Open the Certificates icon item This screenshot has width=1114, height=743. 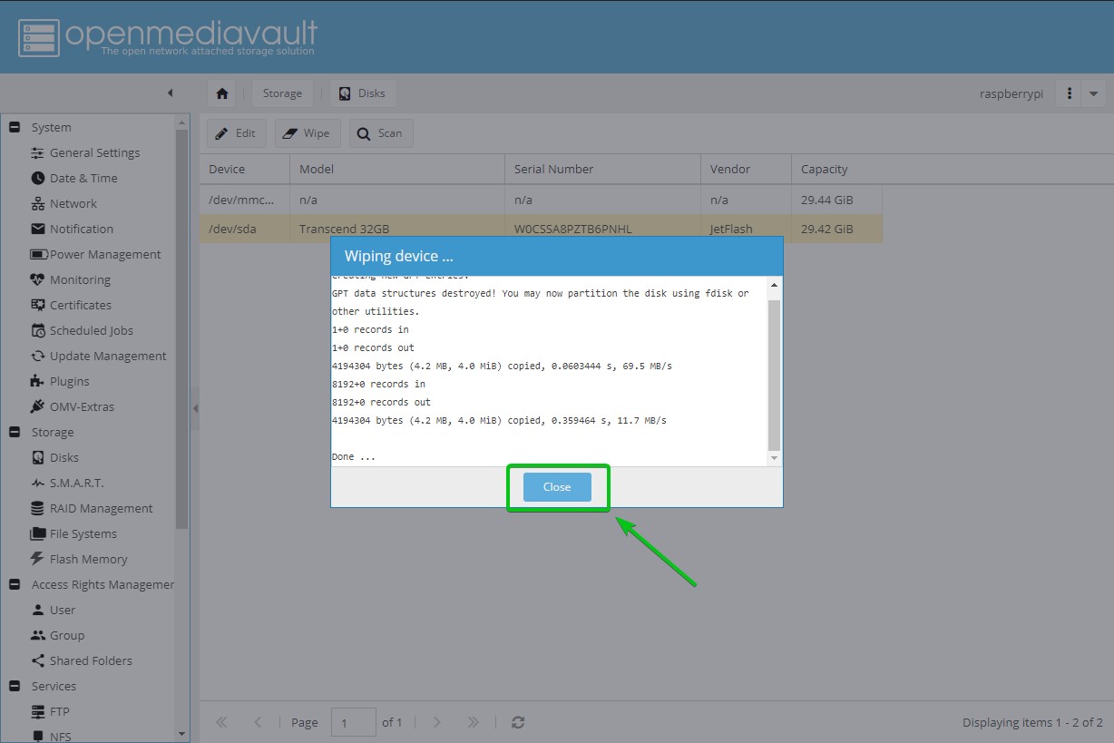click(x=38, y=306)
